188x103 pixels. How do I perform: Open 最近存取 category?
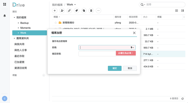point(19,56)
